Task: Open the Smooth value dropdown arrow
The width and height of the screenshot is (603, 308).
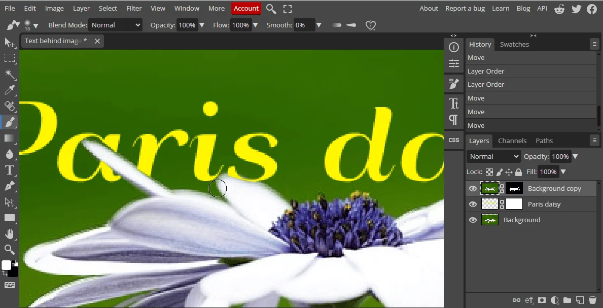Action: click(x=318, y=25)
